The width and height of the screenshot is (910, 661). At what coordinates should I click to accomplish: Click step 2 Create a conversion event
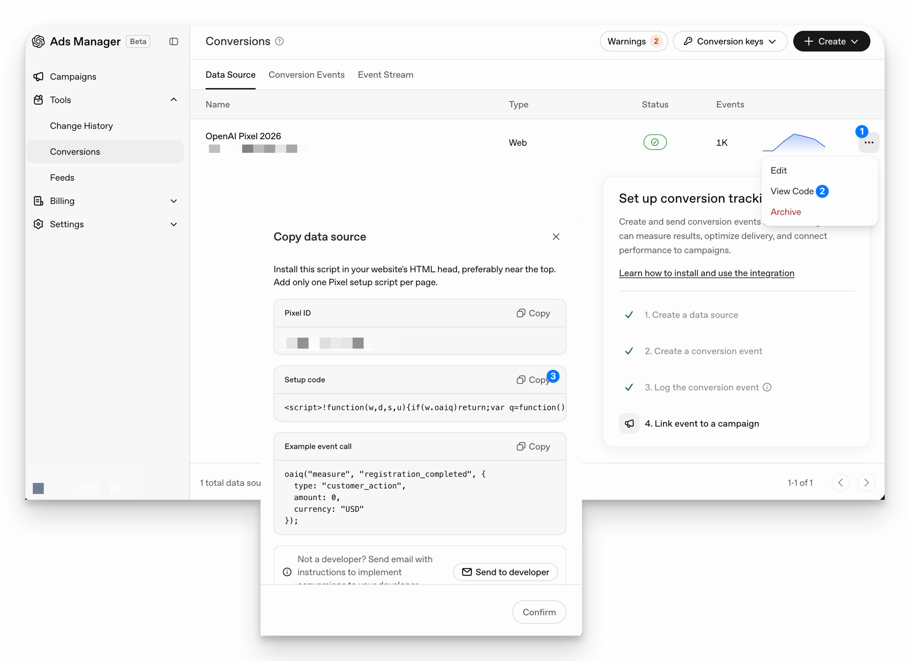703,351
